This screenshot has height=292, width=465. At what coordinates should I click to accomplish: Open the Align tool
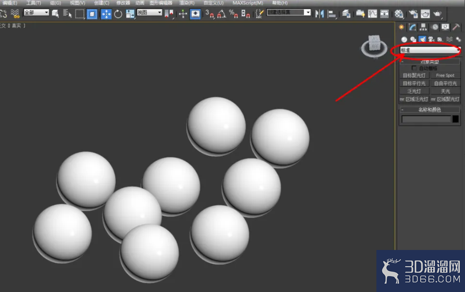pyautogui.click(x=332, y=14)
